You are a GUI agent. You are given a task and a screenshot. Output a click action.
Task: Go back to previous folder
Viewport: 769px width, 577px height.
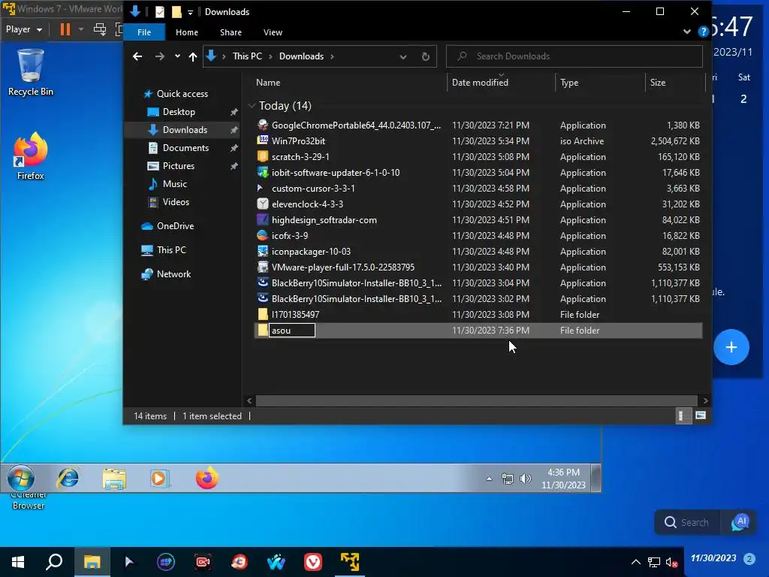[x=137, y=56]
